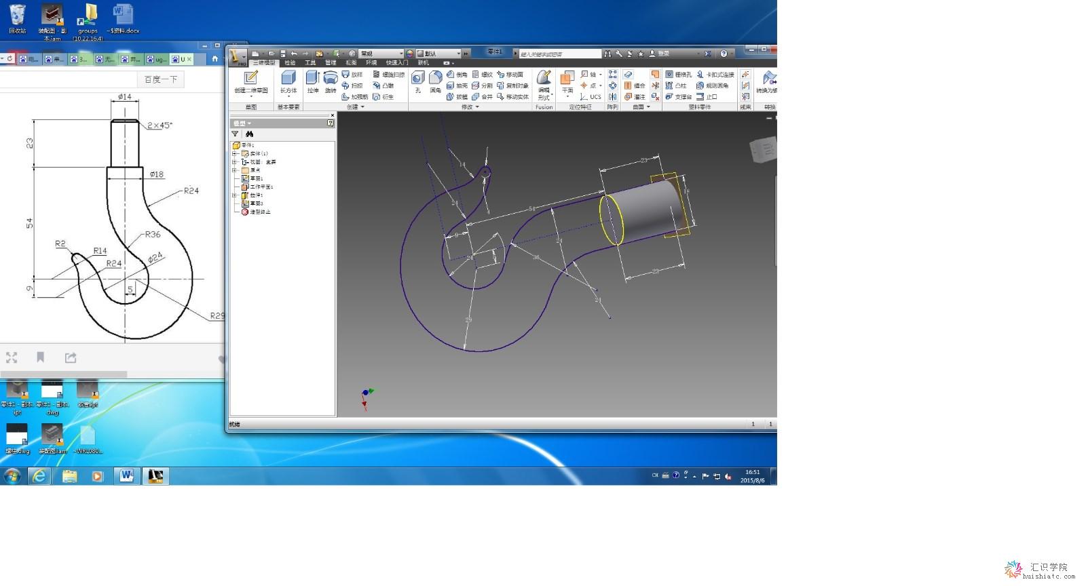Open Word from the Windows taskbar

pos(126,476)
